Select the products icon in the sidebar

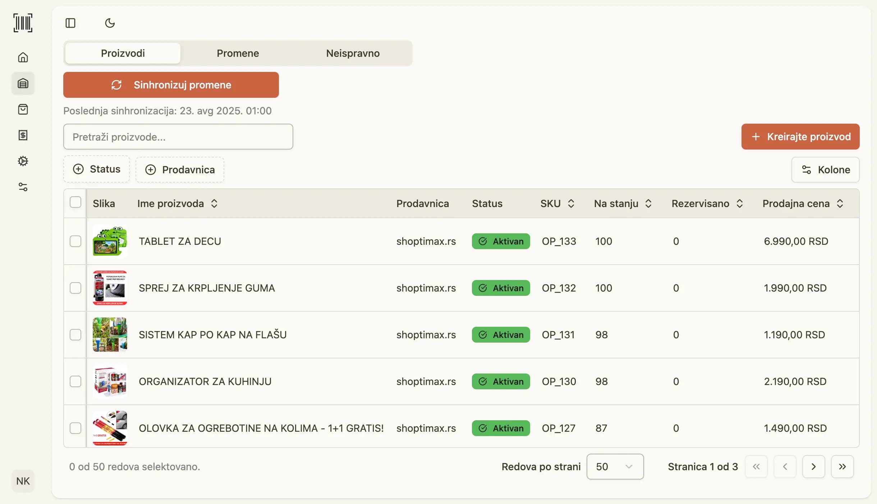click(23, 83)
